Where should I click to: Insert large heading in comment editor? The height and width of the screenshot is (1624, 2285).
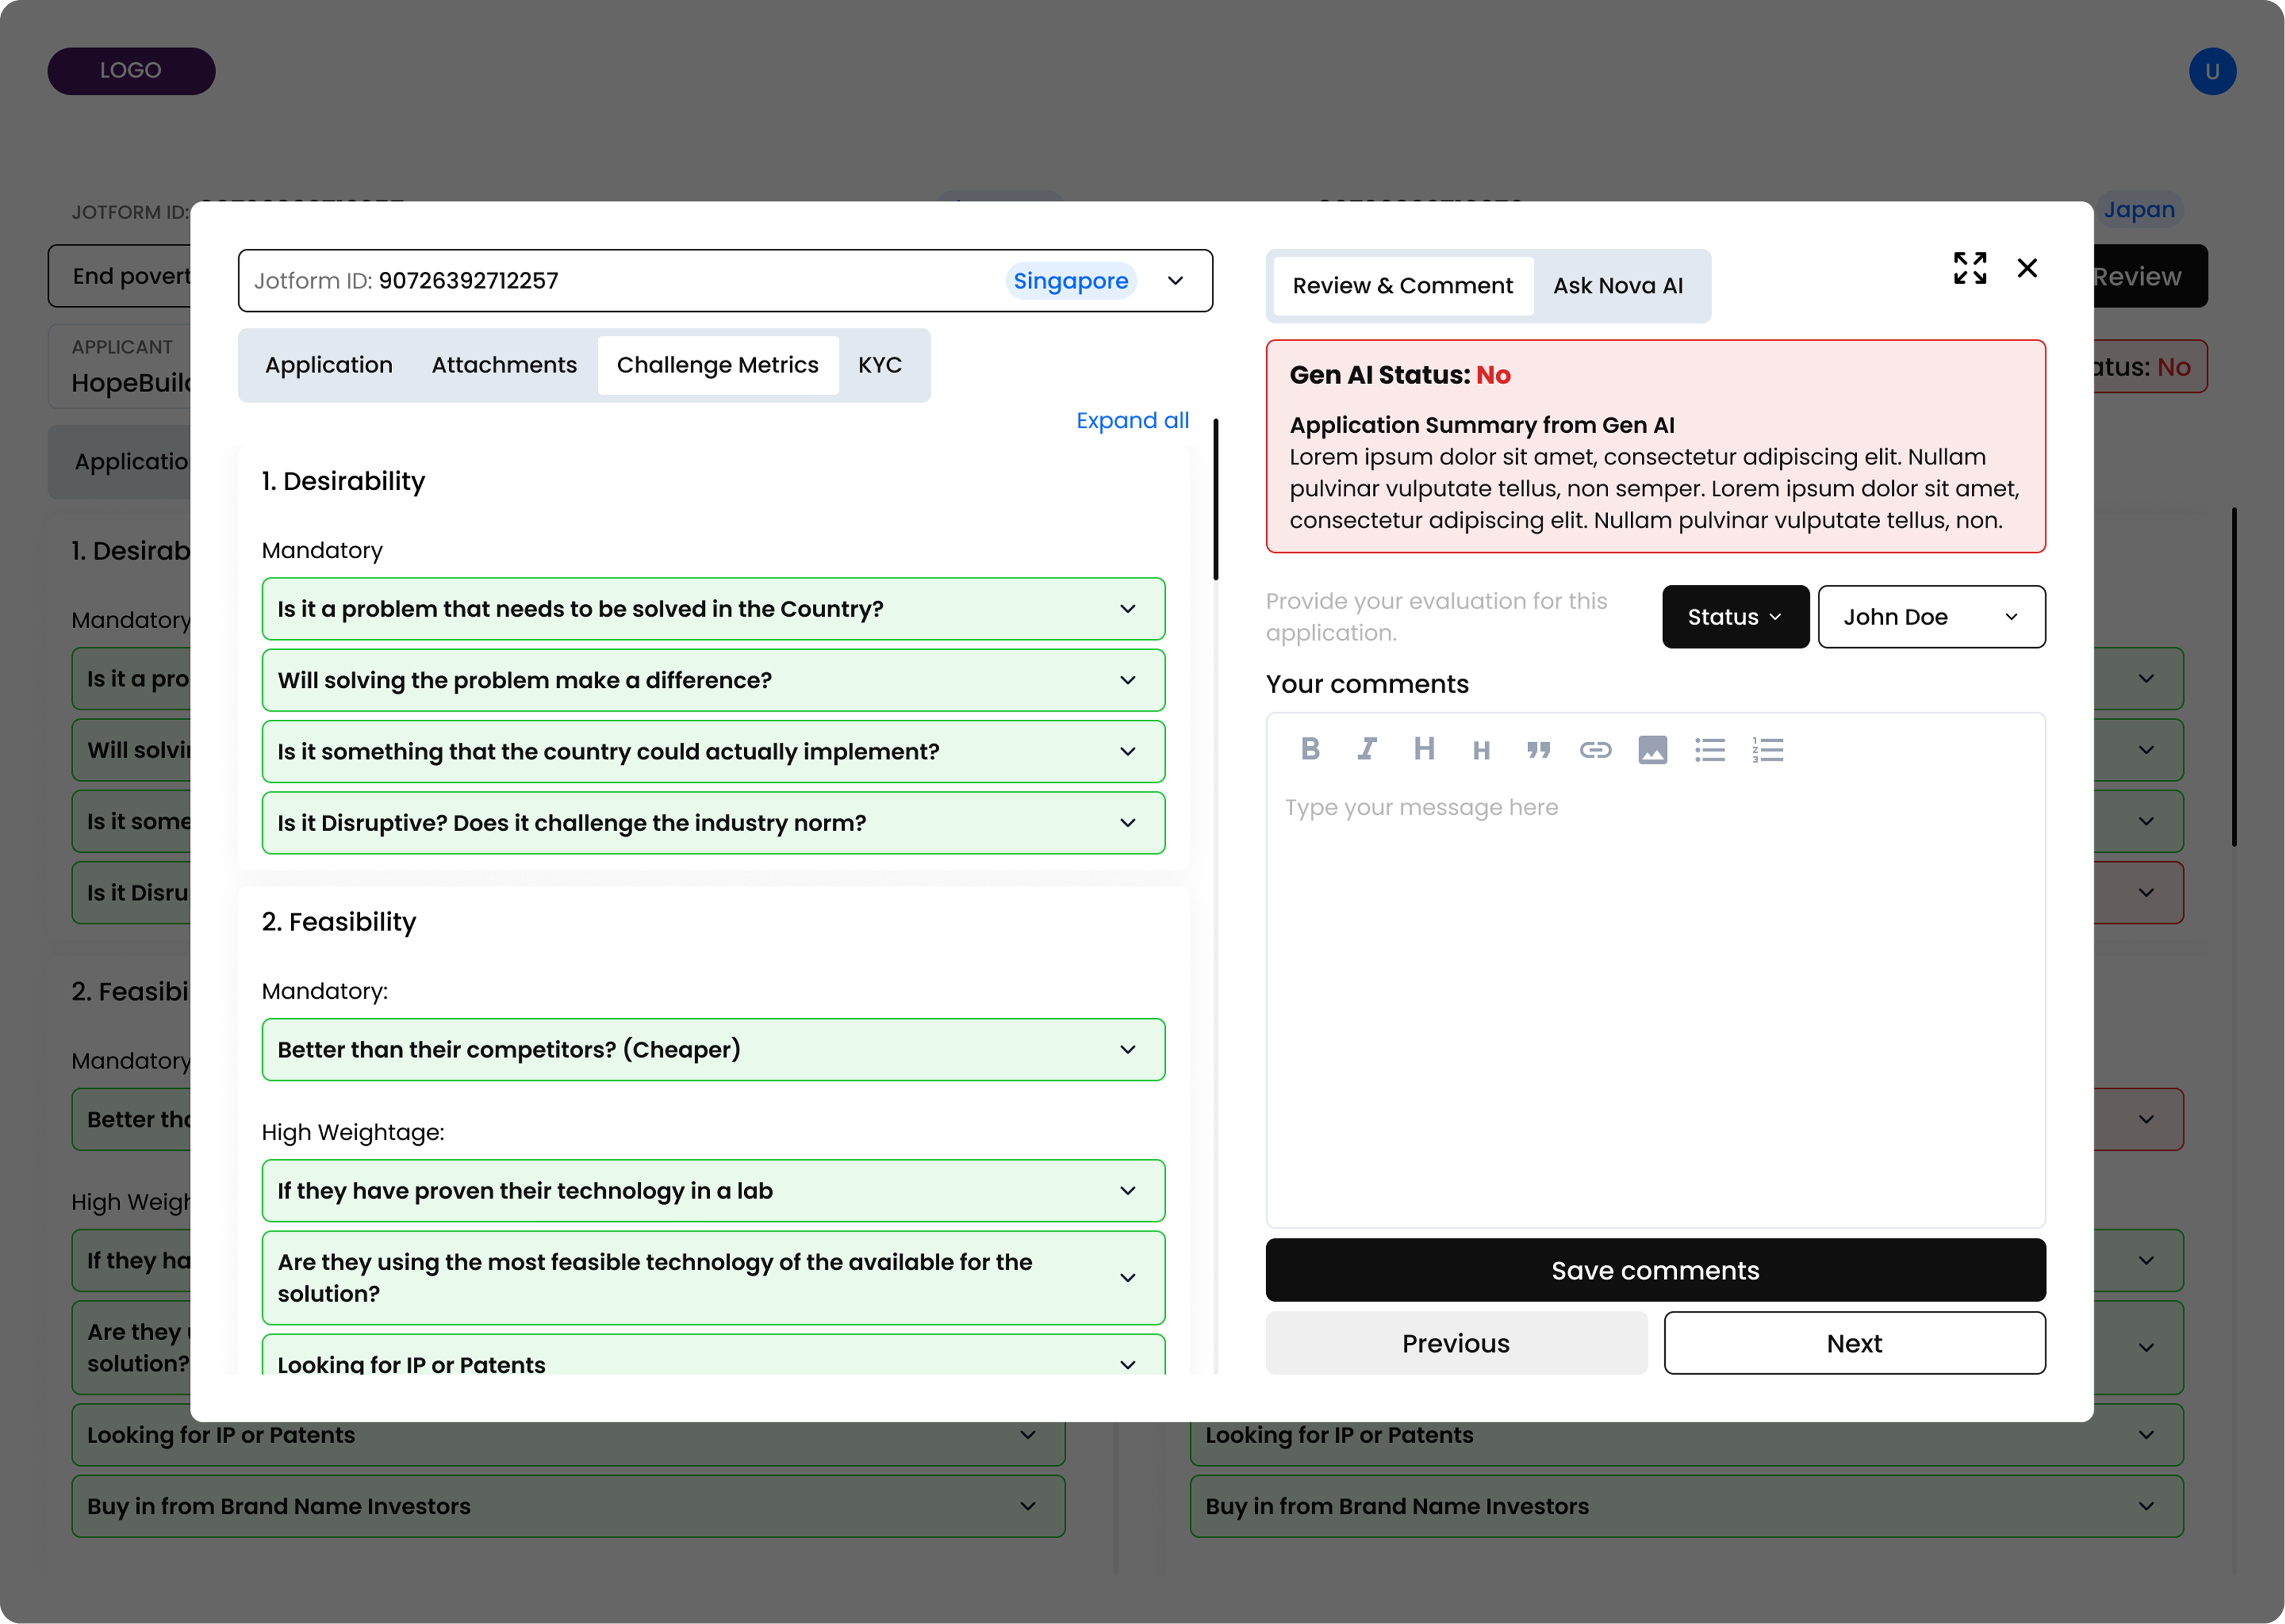[1424, 749]
